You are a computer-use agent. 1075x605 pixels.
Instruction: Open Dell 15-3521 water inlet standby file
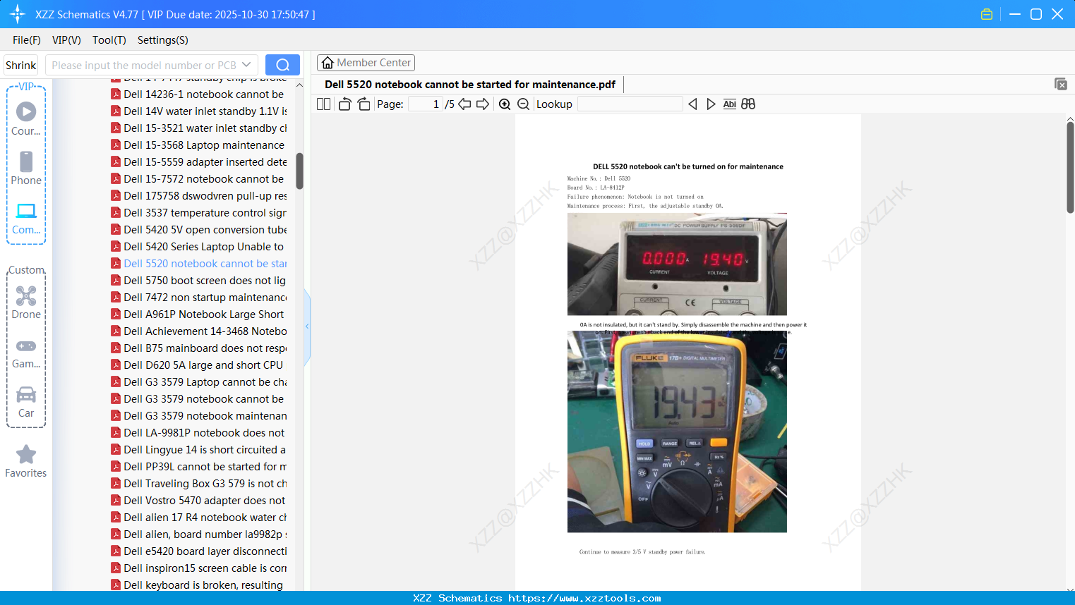(x=198, y=128)
